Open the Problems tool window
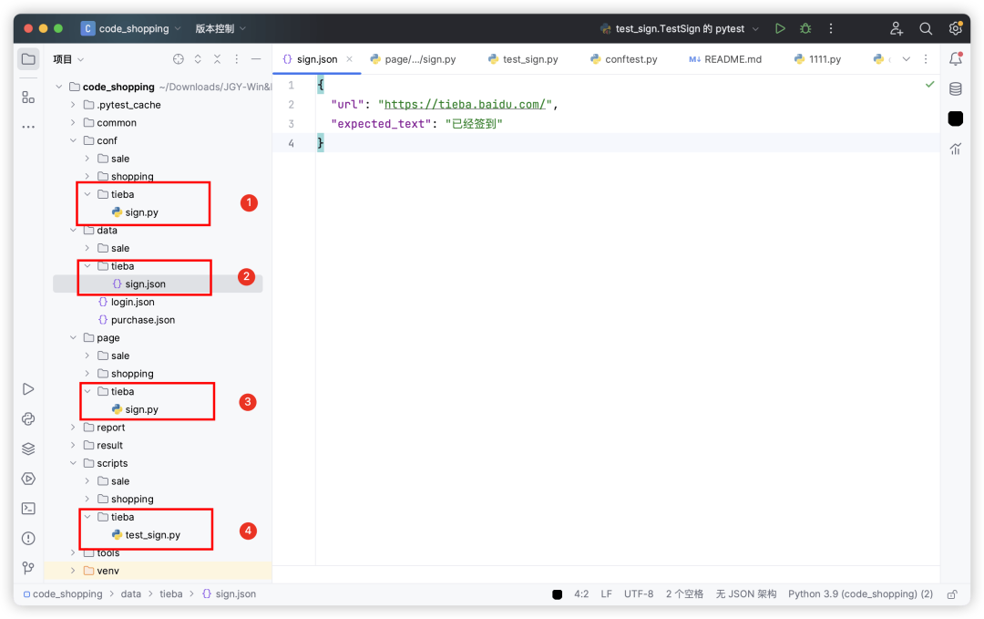Viewport: 984px width, 619px height. [x=28, y=538]
